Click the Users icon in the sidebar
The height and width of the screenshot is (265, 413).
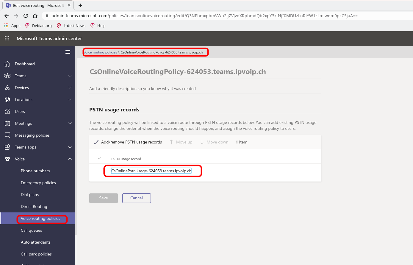pos(7,111)
